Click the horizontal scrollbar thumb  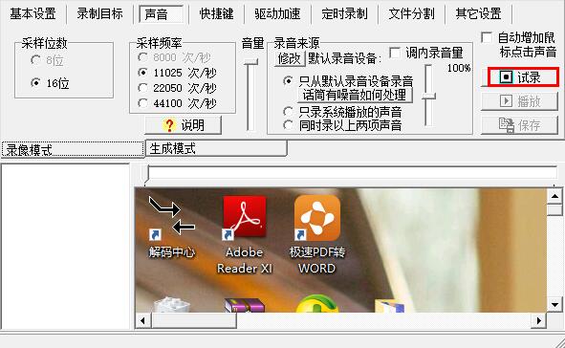tap(194, 320)
